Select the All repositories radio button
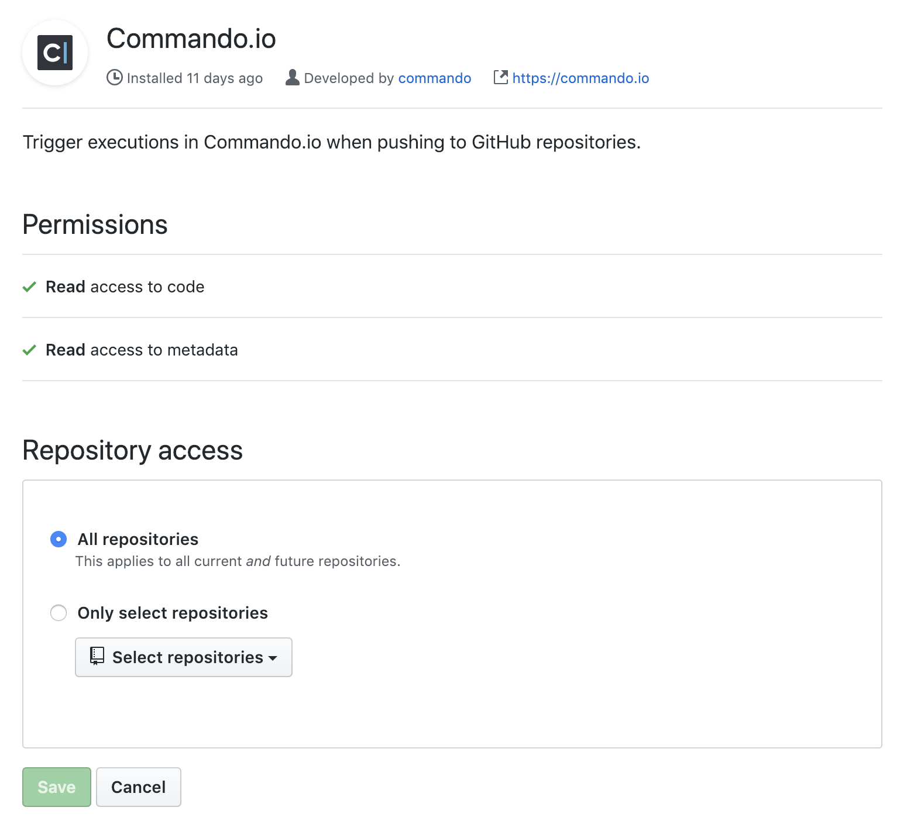The image size is (907, 828). point(59,539)
